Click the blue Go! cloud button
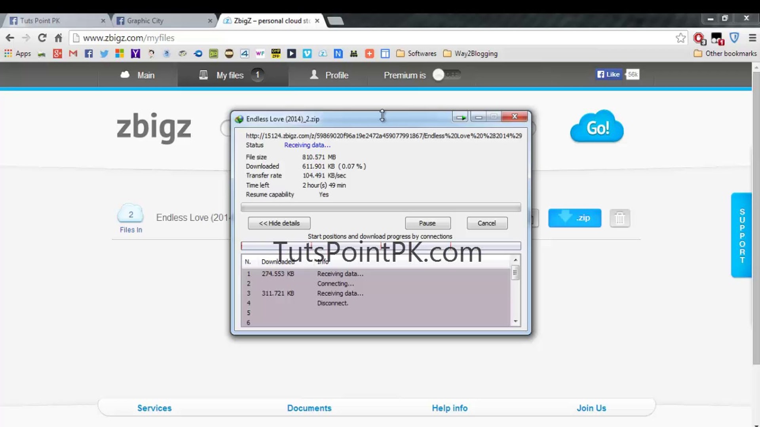The height and width of the screenshot is (427, 760). (597, 127)
